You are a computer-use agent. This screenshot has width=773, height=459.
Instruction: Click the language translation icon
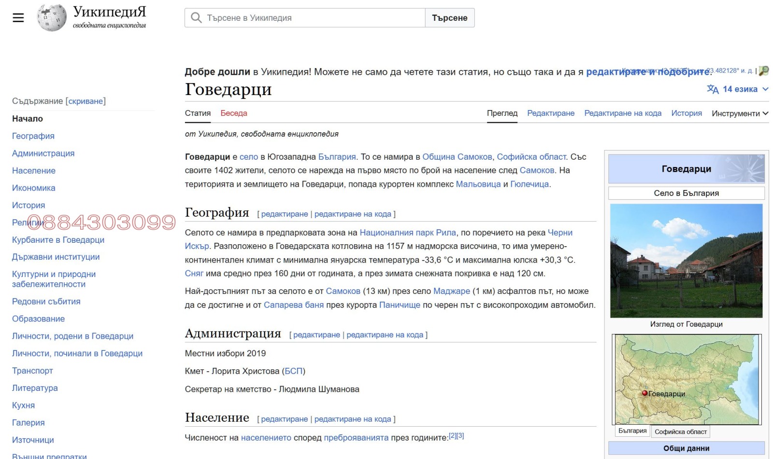pyautogui.click(x=713, y=89)
